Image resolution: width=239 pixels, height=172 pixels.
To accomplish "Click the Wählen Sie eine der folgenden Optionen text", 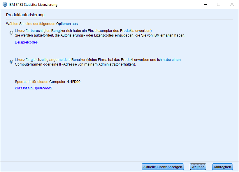I will click(x=42, y=24).
